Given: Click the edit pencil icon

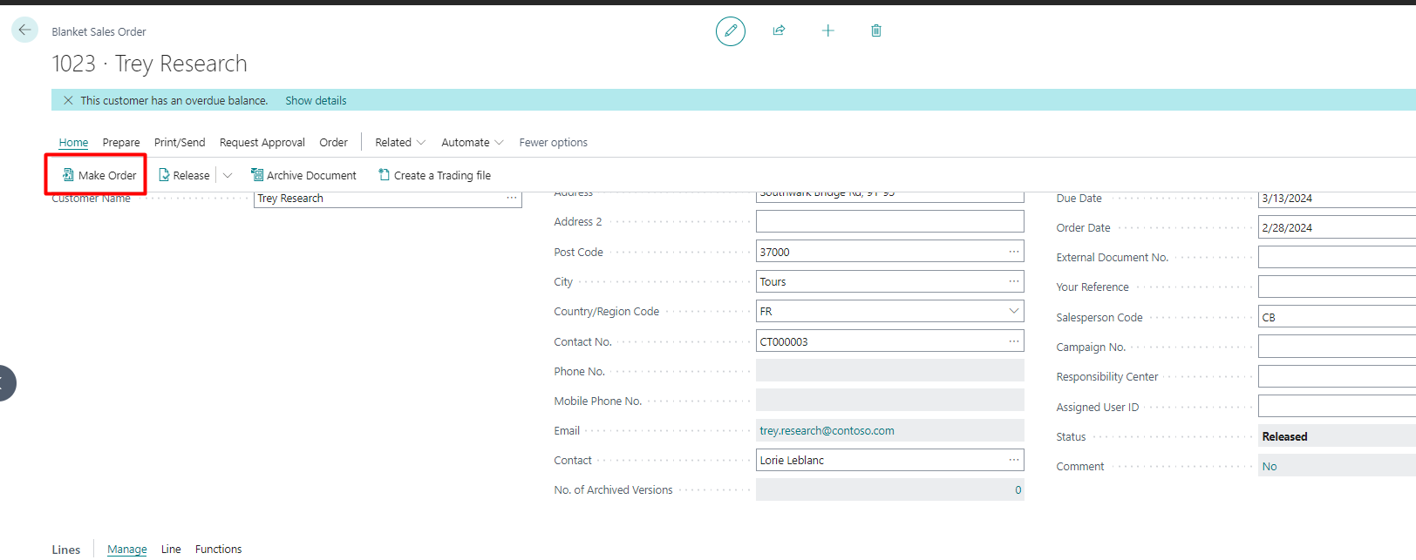Looking at the screenshot, I should tap(730, 31).
